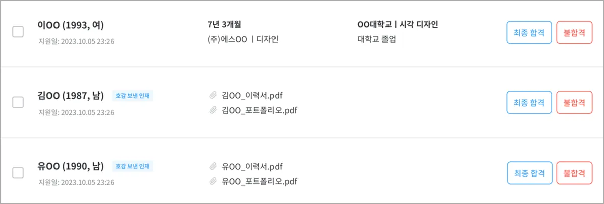Click 유OO's 호감 보낸 인재 badge
604x204 pixels.
132,166
